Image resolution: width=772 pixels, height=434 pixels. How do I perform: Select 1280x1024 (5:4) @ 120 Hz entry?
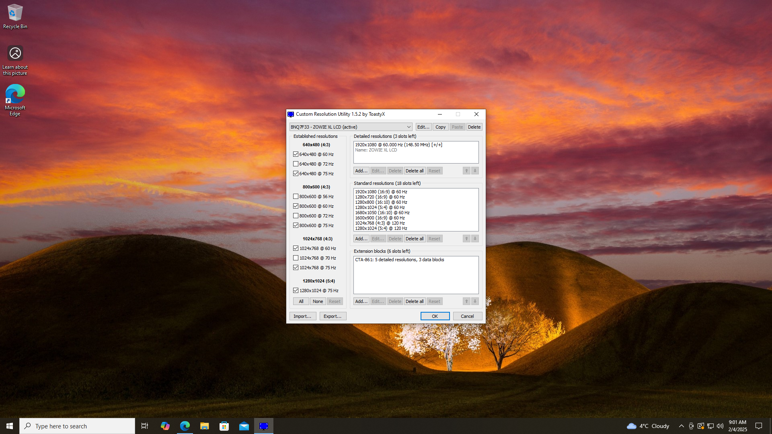416,228
